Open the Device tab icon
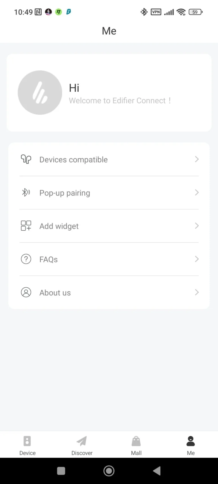 [27, 441]
